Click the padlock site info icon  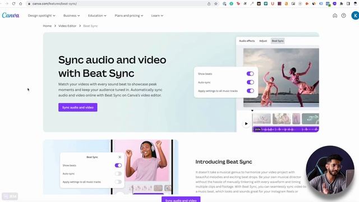click(29, 4)
